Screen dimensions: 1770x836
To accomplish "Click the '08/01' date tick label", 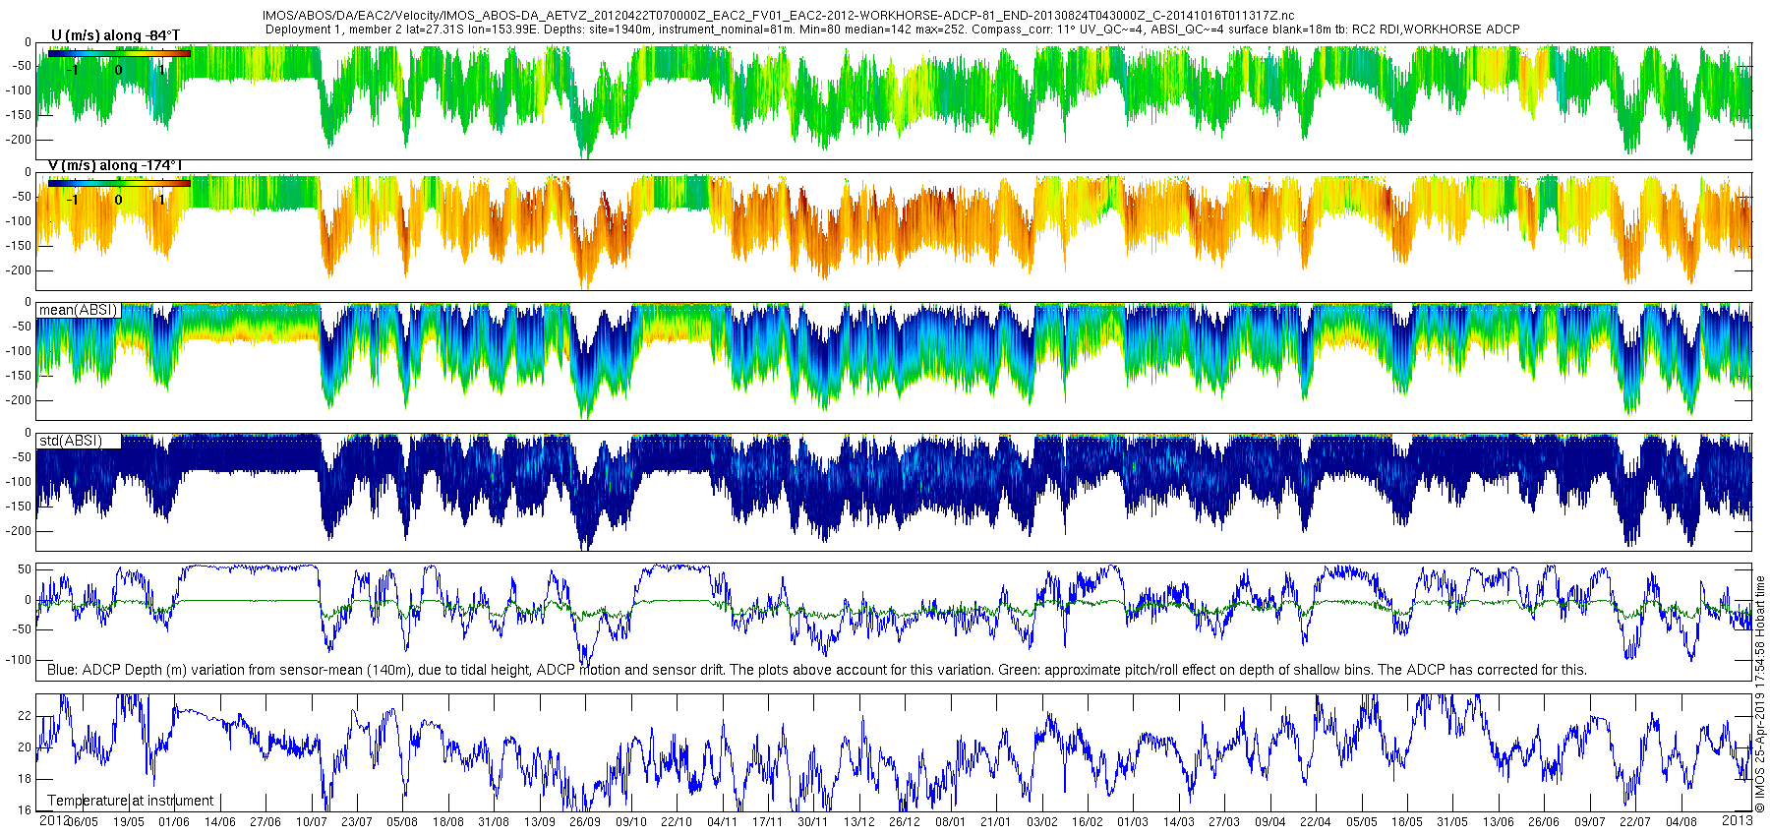I will pyautogui.click(x=950, y=822).
